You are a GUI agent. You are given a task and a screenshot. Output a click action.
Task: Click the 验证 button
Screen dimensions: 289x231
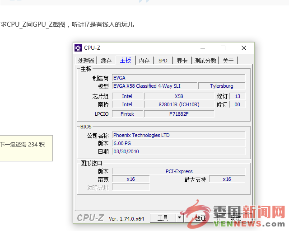coord(200,218)
